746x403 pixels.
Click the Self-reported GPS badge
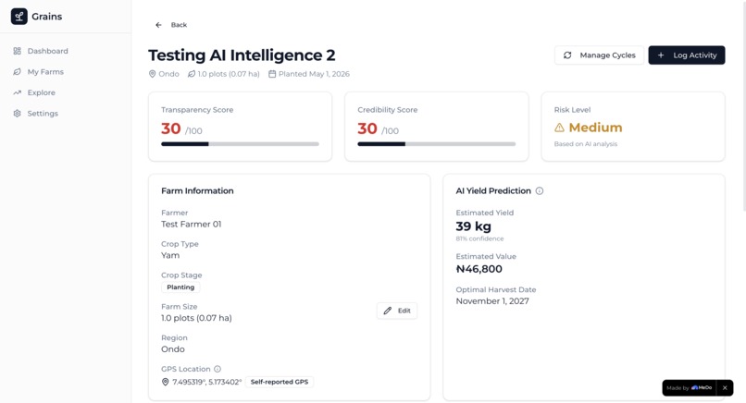point(280,382)
